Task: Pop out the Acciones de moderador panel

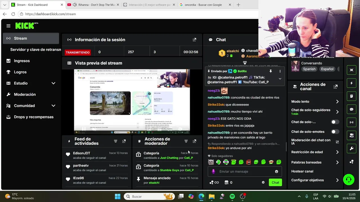Action: point(194,141)
